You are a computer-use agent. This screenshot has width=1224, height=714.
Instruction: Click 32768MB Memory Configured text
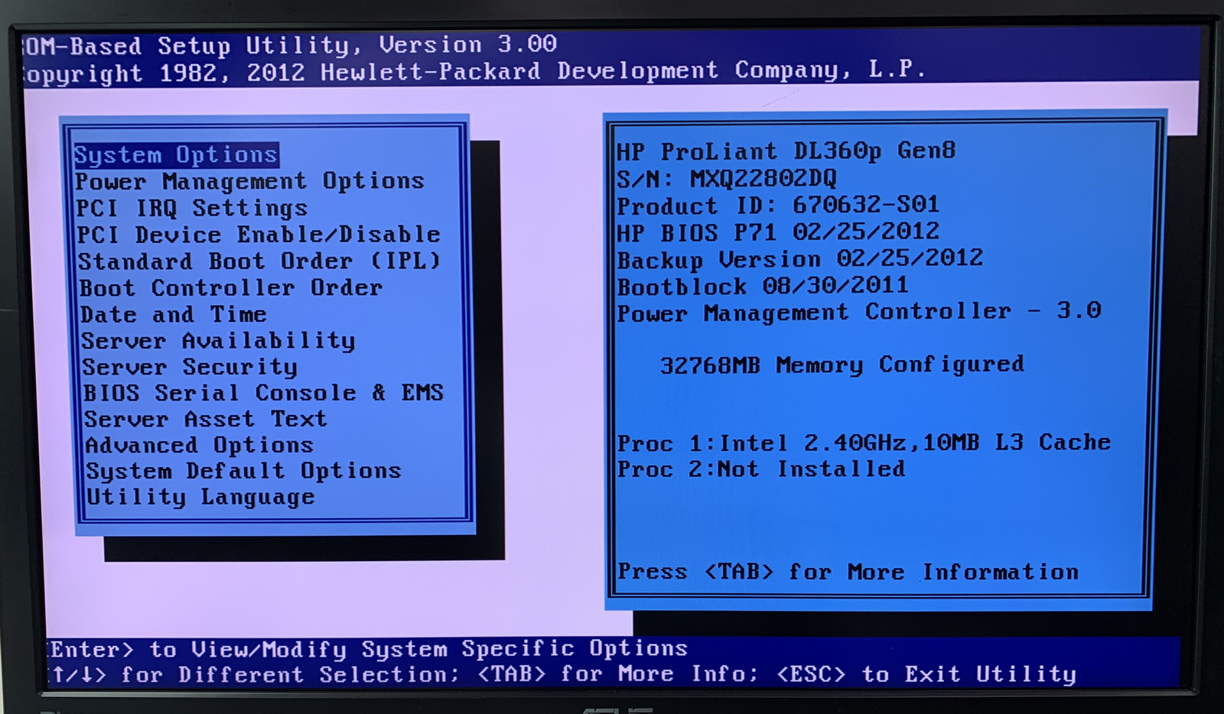click(842, 365)
